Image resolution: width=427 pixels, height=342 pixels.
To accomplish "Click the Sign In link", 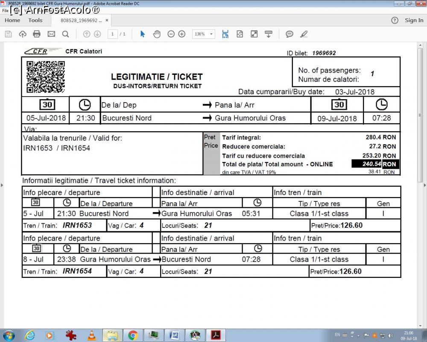I will 414,20.
